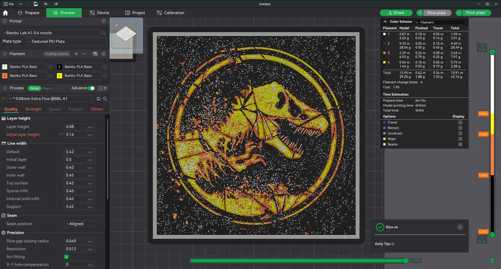Open the Strength settings tab
Viewport: 501px width, 269px height.
33,109
